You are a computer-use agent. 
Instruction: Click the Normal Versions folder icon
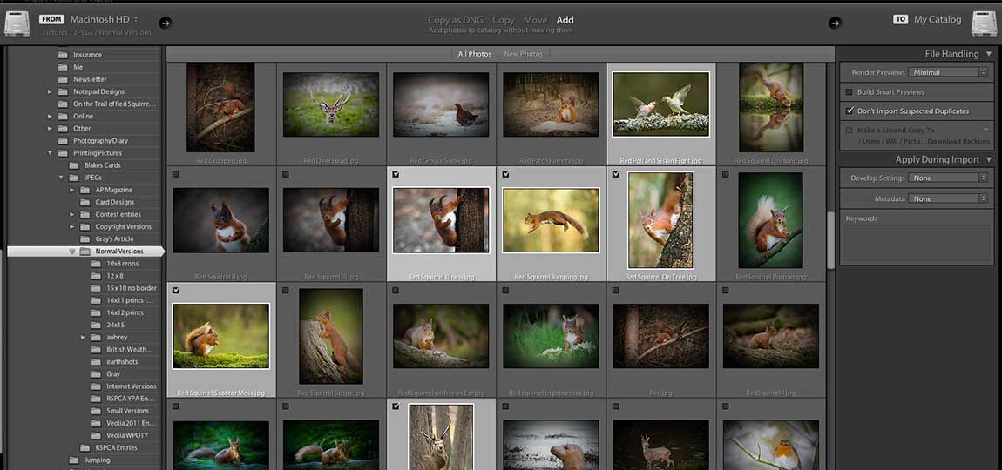point(85,252)
